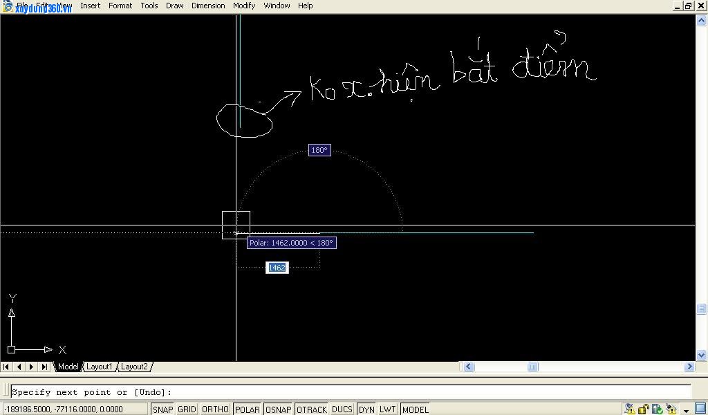
Task: Toggle SNAP mode in status bar
Action: pyautogui.click(x=162, y=409)
